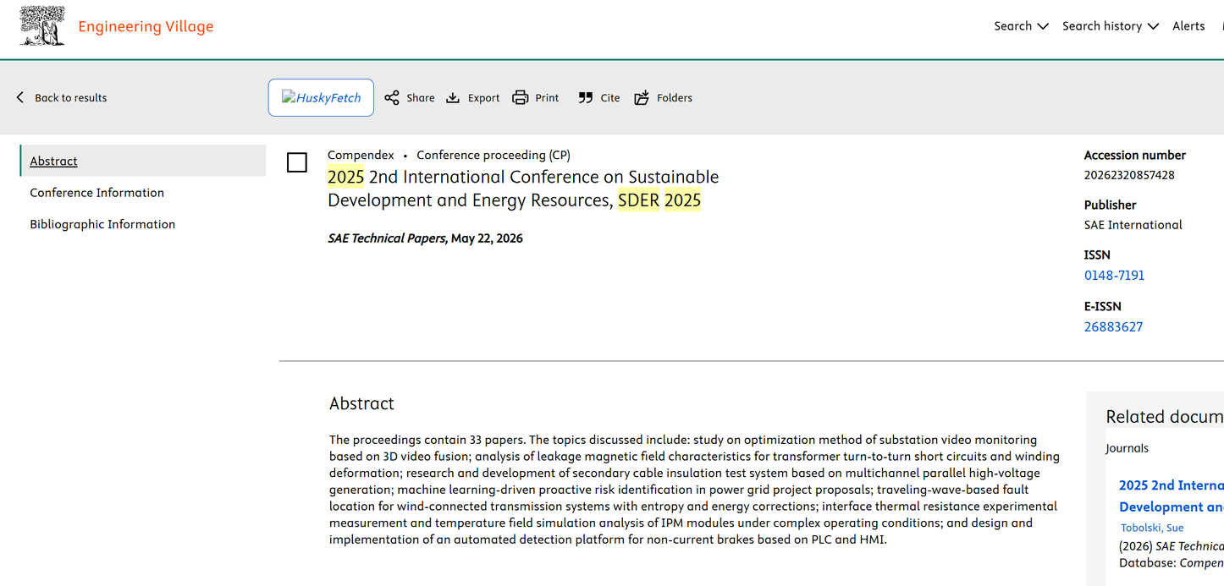
Task: Click the record title SDER 2025
Action: (523, 189)
